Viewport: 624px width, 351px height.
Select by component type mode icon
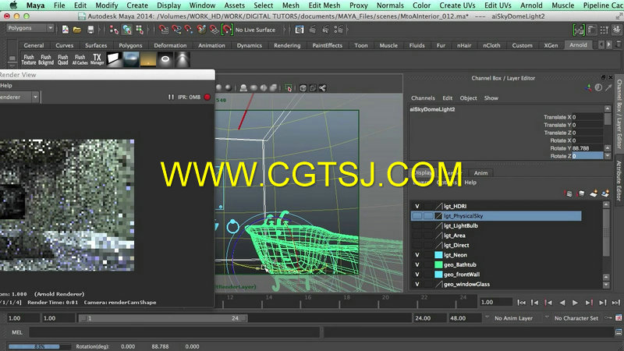click(x=140, y=30)
